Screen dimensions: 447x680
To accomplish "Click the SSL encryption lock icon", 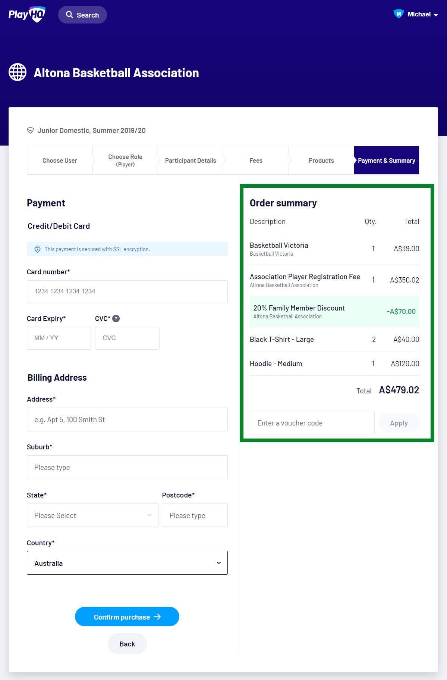I will [38, 249].
